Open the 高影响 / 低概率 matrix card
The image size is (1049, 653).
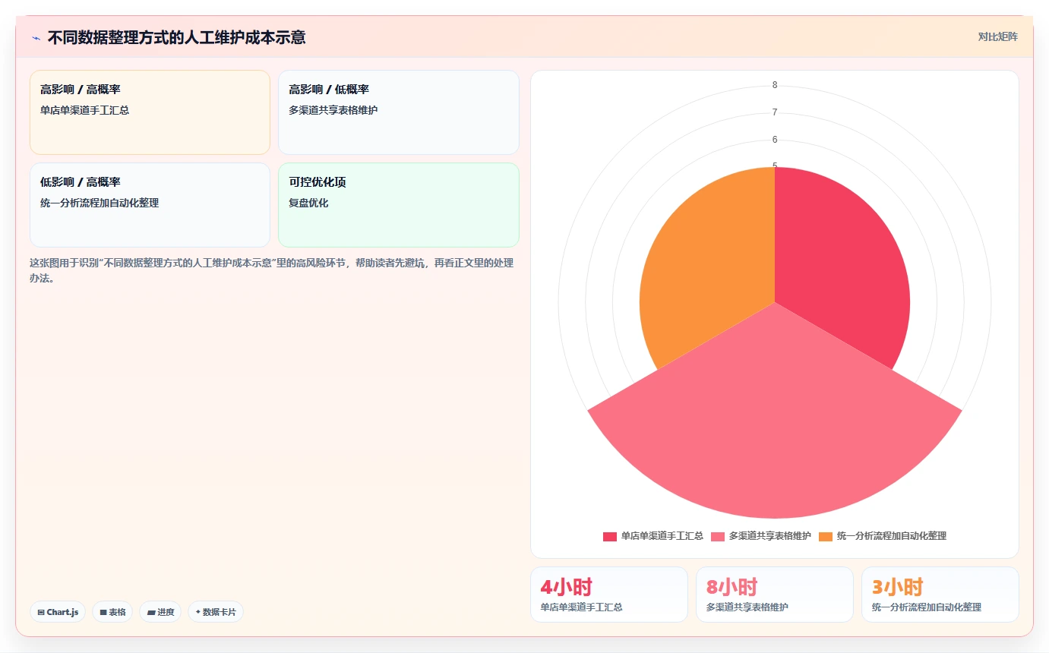pos(399,112)
